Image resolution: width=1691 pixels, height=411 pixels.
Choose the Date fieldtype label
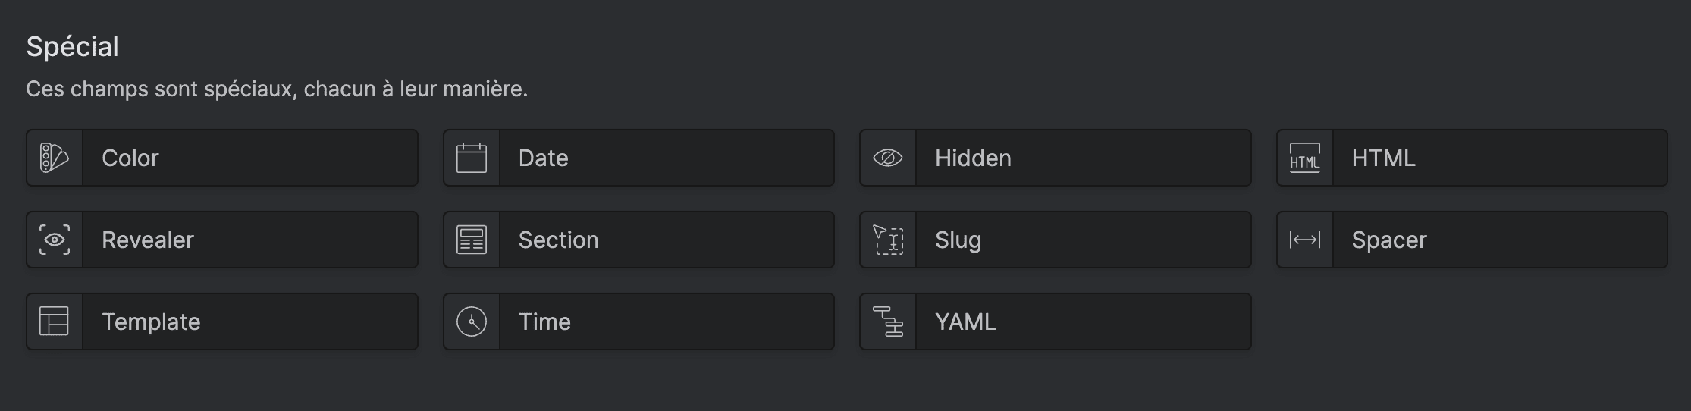click(543, 158)
